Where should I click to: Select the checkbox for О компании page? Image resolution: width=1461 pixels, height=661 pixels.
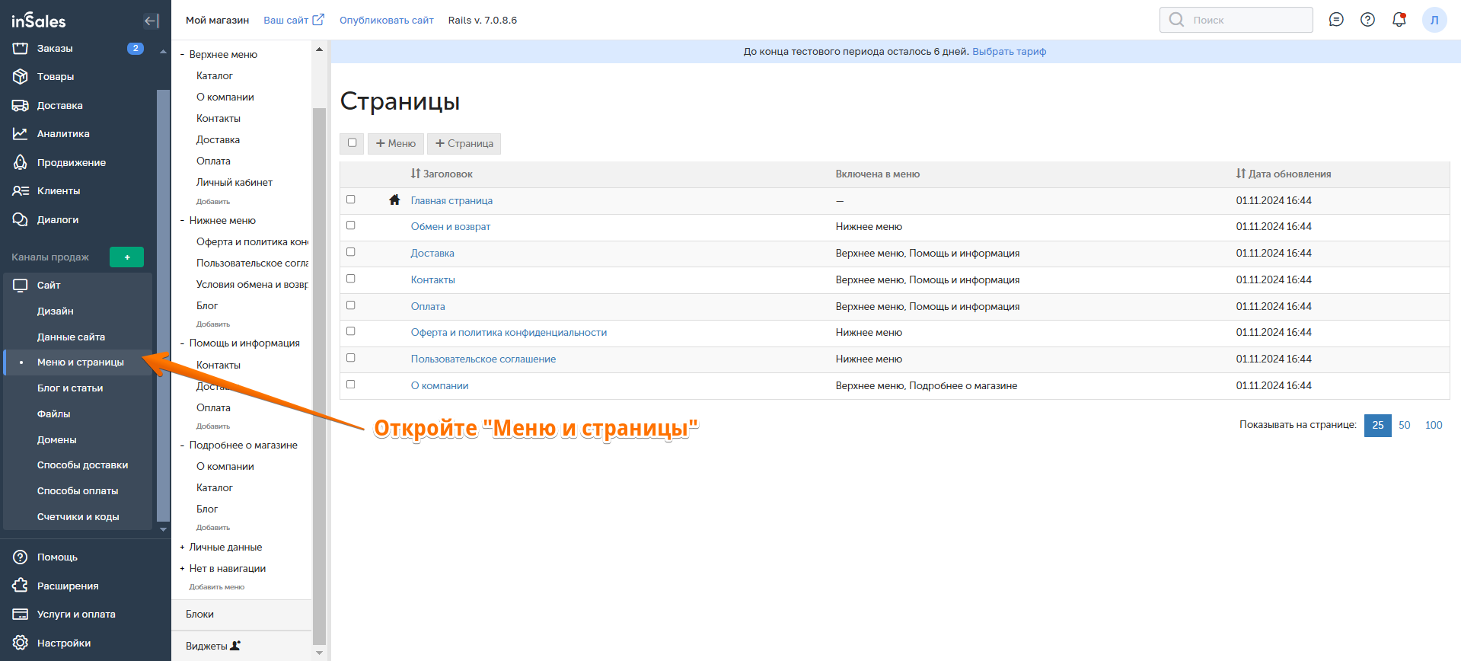point(351,385)
